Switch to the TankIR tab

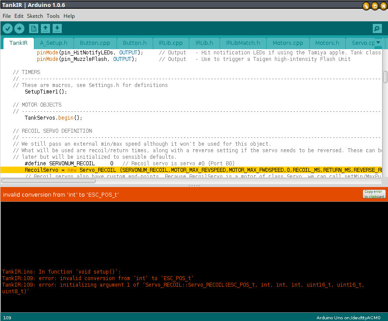[19, 43]
